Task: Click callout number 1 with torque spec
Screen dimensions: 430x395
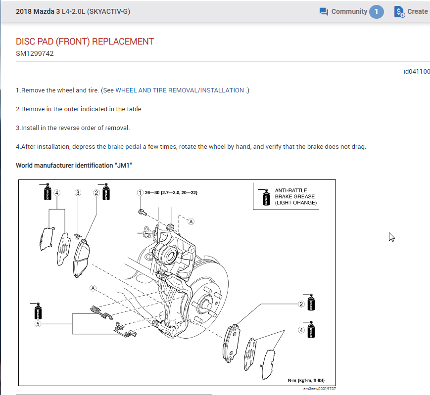Action: [x=141, y=192]
